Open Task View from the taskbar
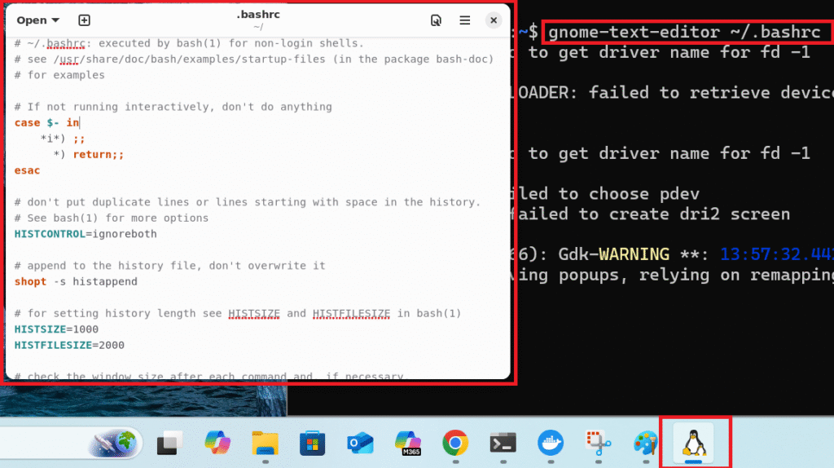Image resolution: width=834 pixels, height=468 pixels. (x=169, y=443)
